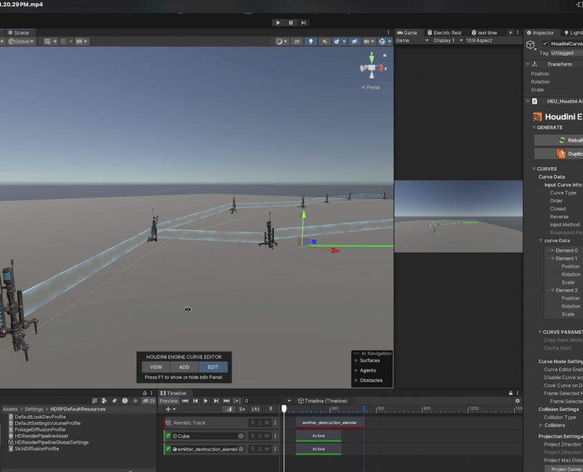The image size is (583, 472).
Task: Uncheck the Cube track checkbox
Action: (x=168, y=436)
